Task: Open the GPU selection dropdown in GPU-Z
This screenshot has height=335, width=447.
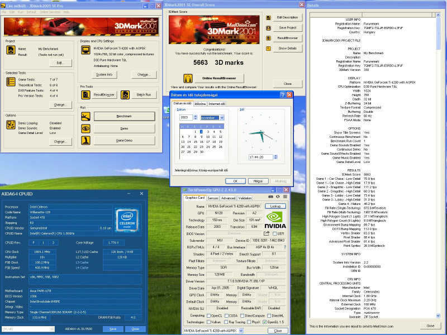Action: click(241, 331)
